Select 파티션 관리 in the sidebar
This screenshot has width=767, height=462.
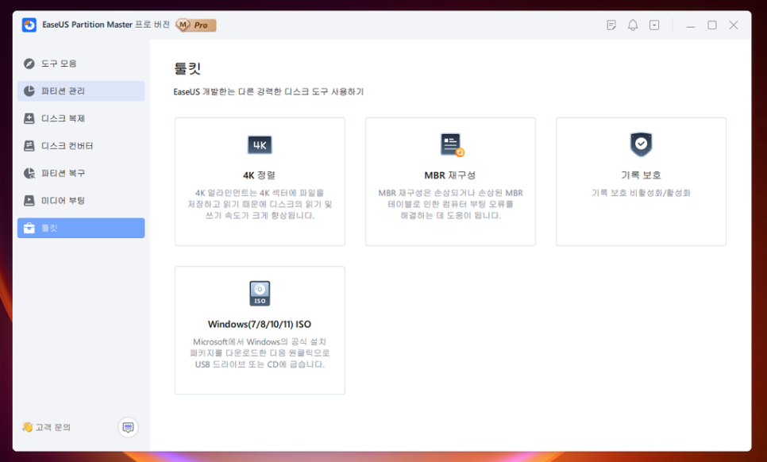pos(81,91)
